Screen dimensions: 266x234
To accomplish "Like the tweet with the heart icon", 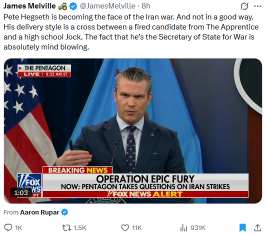I will [125, 227].
